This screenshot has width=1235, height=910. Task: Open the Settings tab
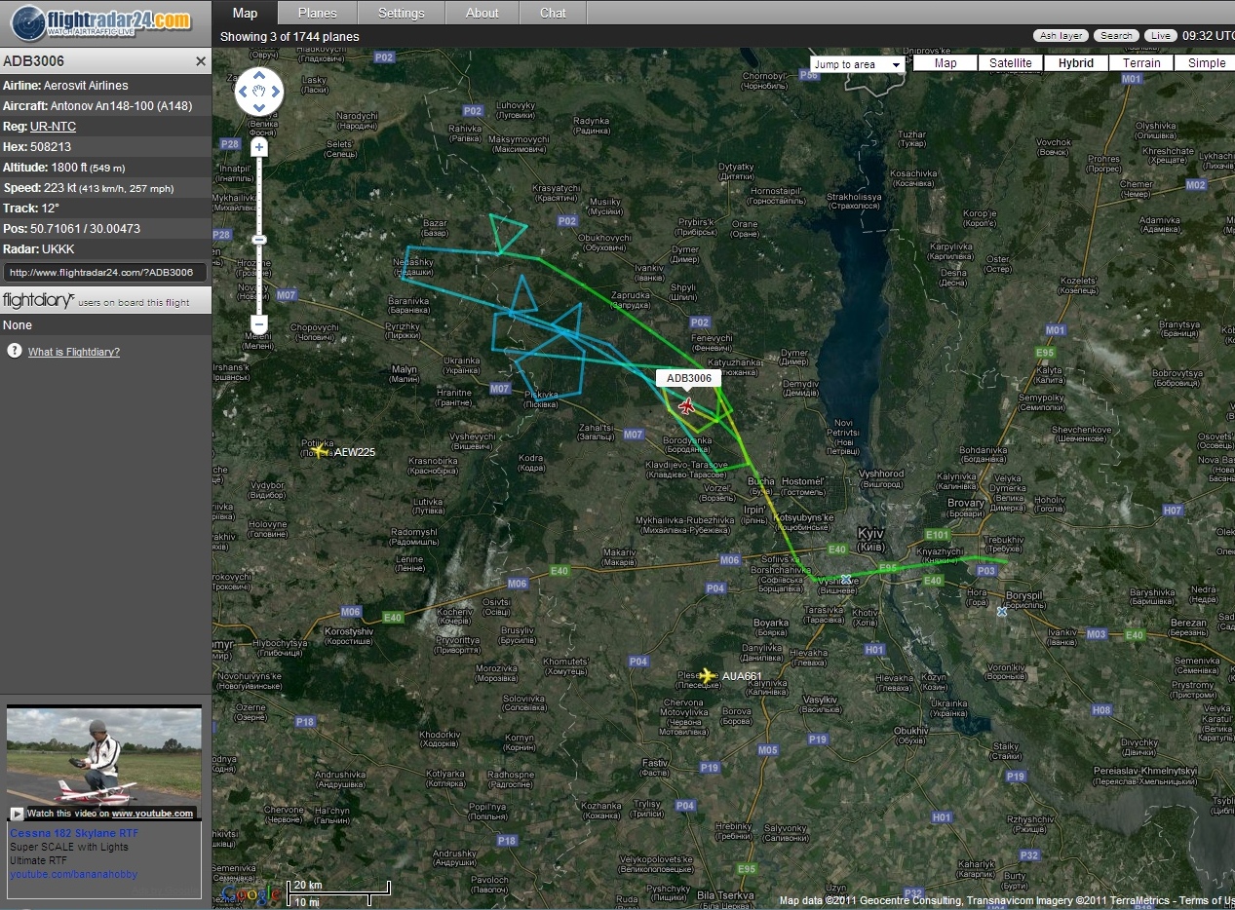tap(401, 13)
